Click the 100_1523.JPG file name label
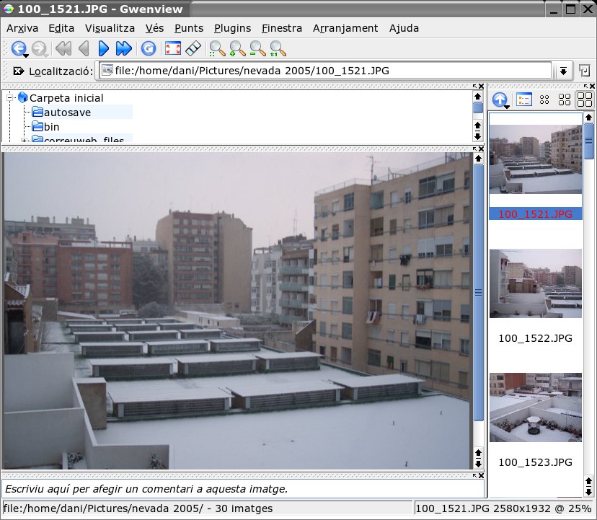 coord(535,462)
